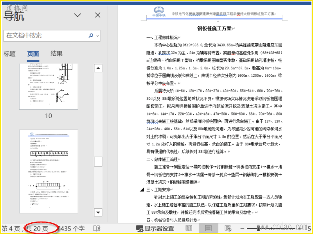Switch to Read Mode view
This screenshot has width=313, height=234.
pyautogui.click(x=189, y=229)
